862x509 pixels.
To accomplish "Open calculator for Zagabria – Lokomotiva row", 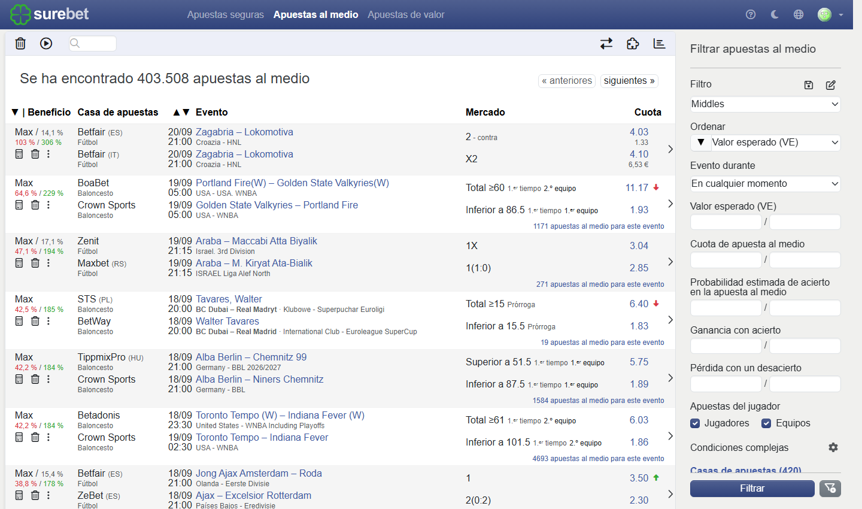I will [19, 154].
